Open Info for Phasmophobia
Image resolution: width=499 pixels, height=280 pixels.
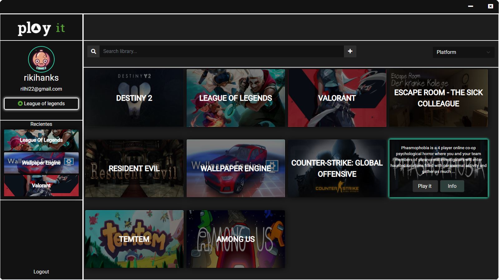click(452, 186)
